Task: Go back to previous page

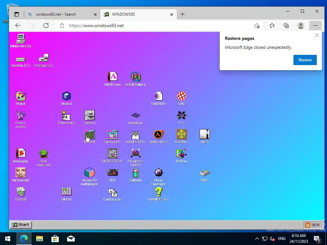Action: tap(18, 26)
